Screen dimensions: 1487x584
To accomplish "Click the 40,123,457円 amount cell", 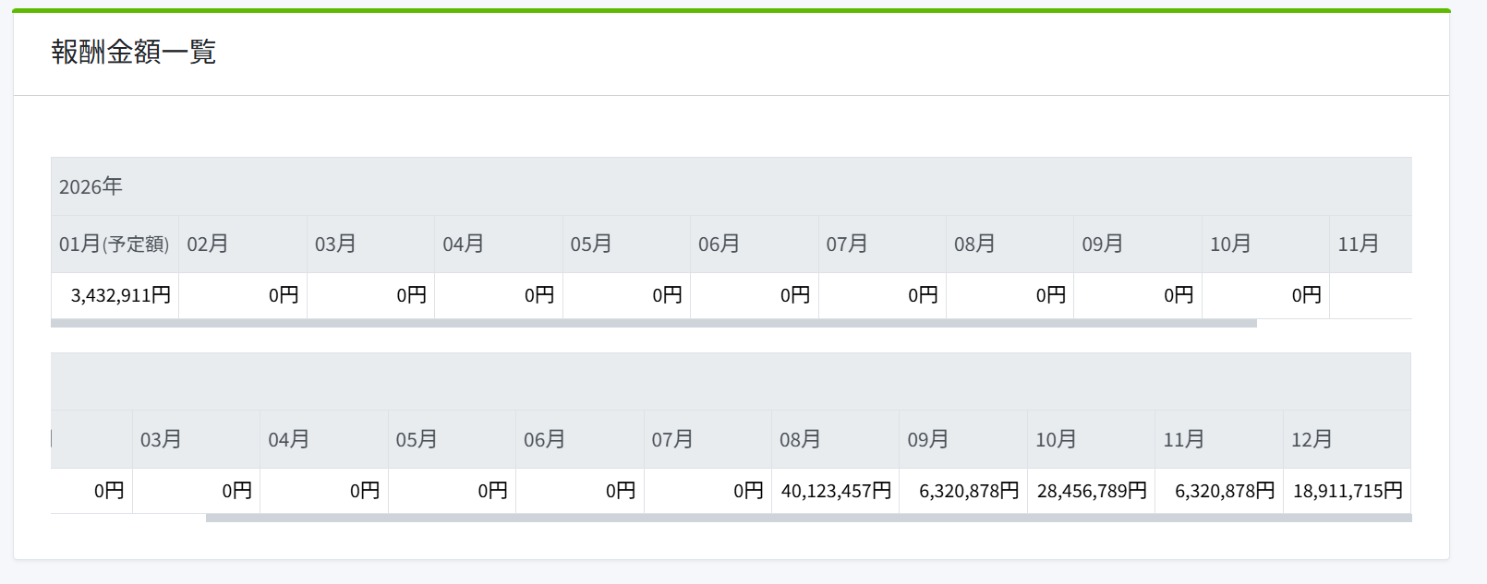I will (x=836, y=491).
